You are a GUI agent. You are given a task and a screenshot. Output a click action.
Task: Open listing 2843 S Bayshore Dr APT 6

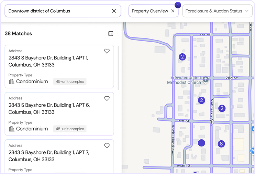point(49,109)
